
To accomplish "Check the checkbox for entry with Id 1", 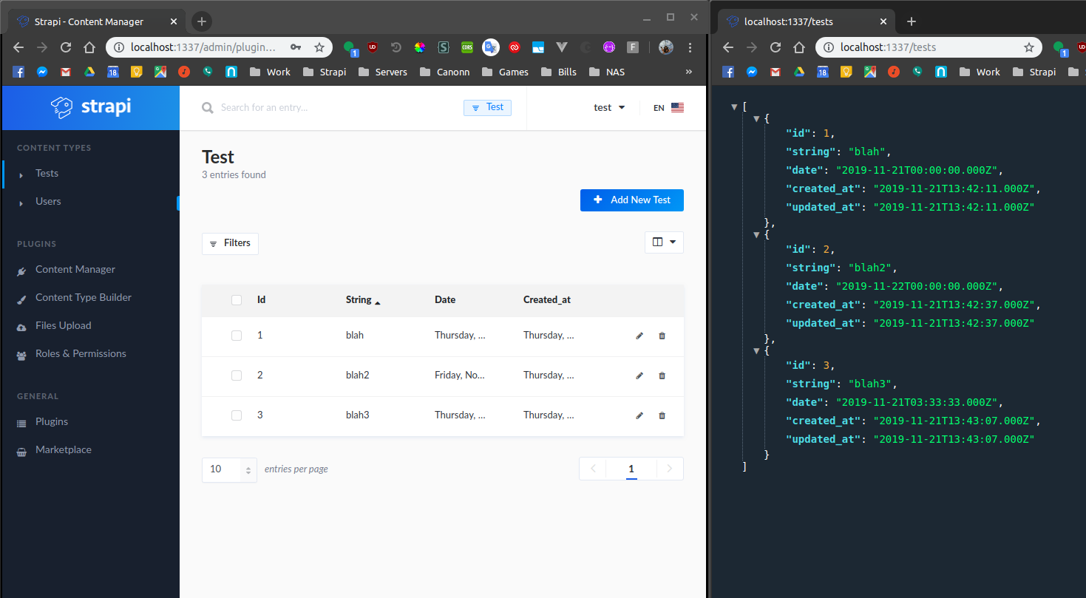I will 237,335.
